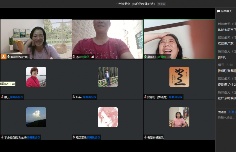Click the cloud avatar of 学会爱自己 刘东华

pos(36,117)
